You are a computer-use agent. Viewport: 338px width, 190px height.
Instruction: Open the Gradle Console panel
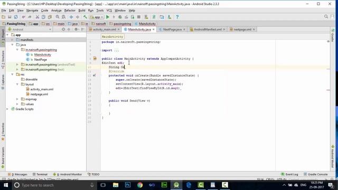point(316,174)
